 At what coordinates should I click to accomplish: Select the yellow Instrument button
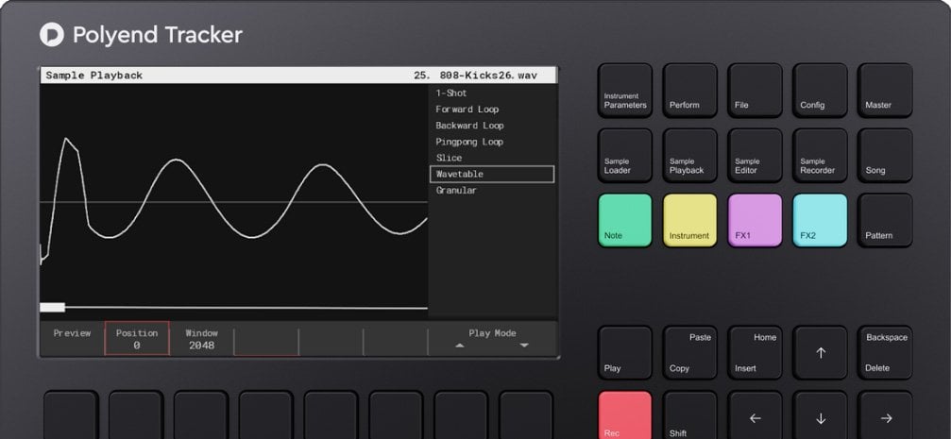(689, 220)
